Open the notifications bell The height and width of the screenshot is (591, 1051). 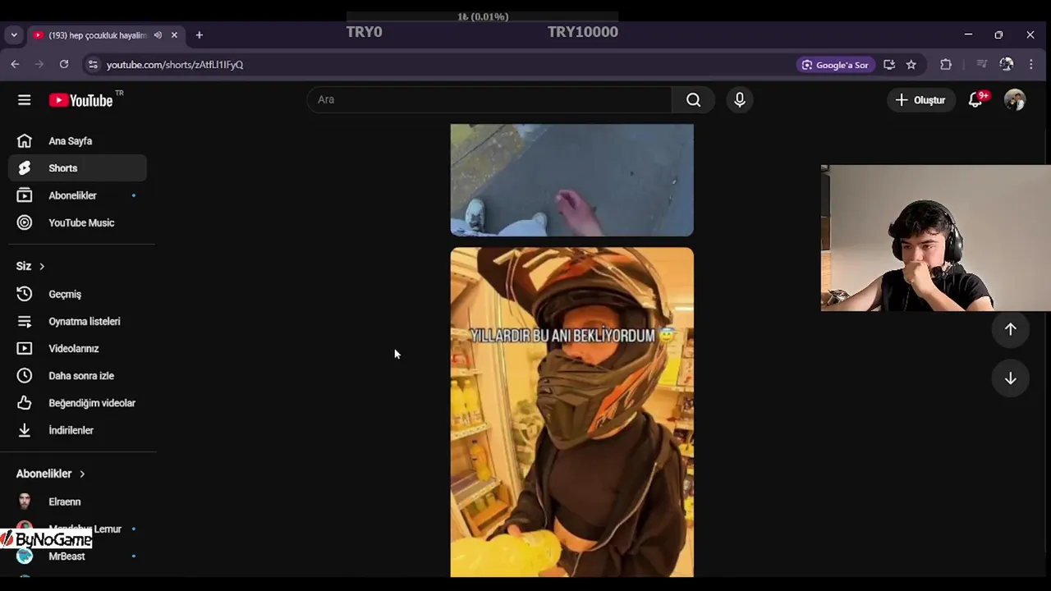coord(975,100)
